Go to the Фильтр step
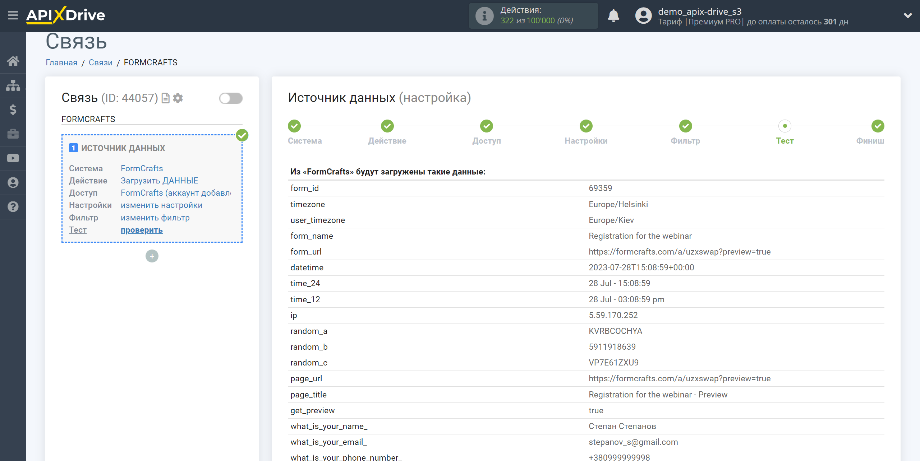 (x=686, y=126)
